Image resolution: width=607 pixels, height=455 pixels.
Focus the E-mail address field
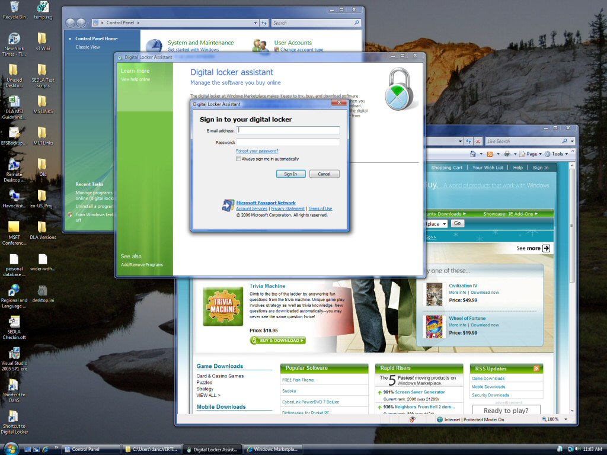[289, 130]
